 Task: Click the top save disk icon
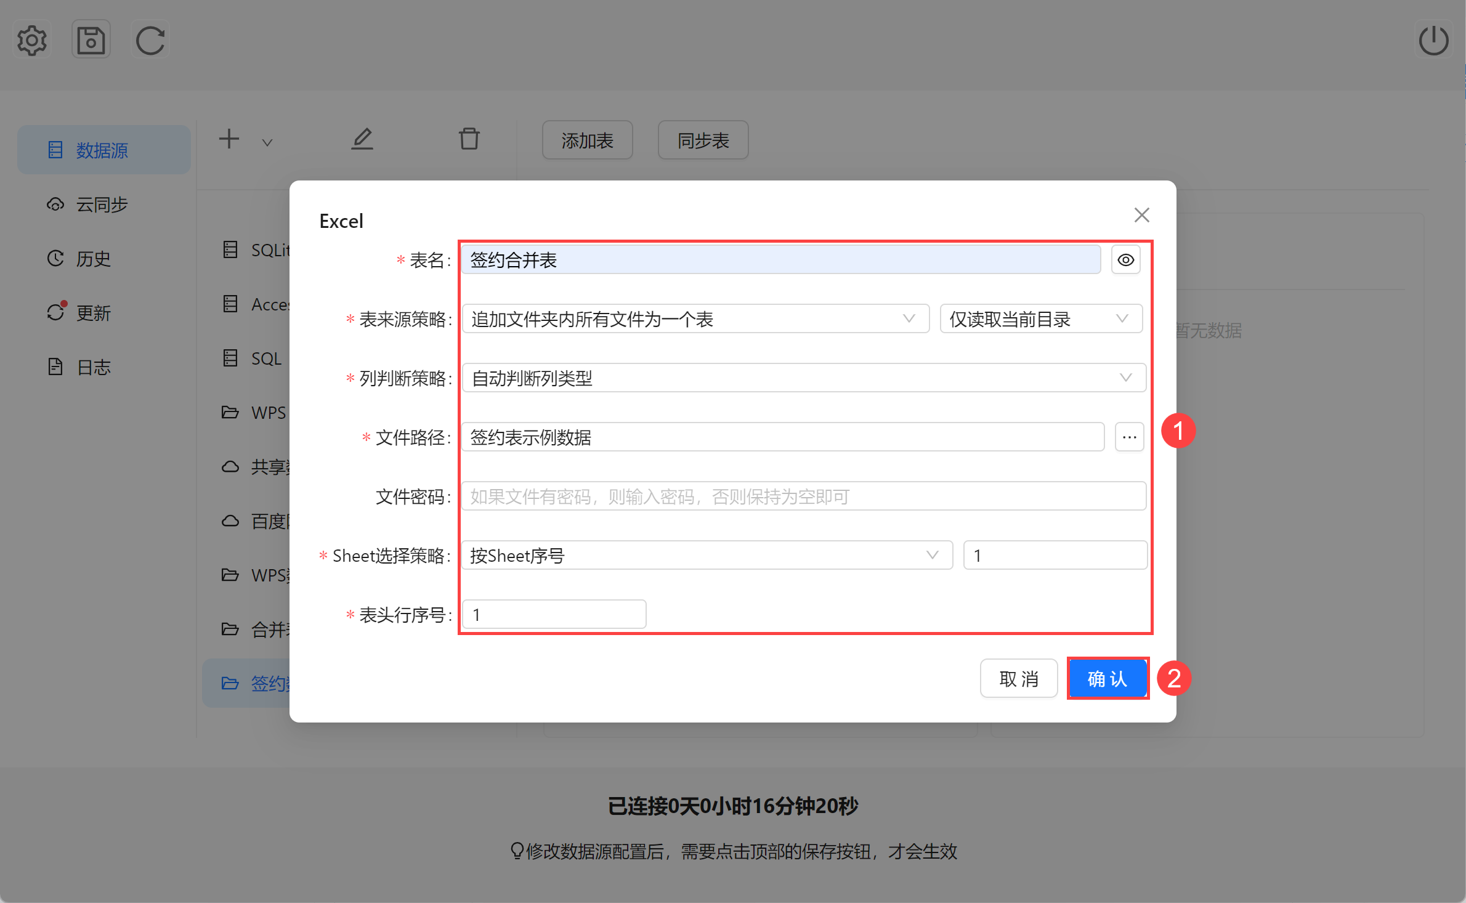(x=91, y=41)
